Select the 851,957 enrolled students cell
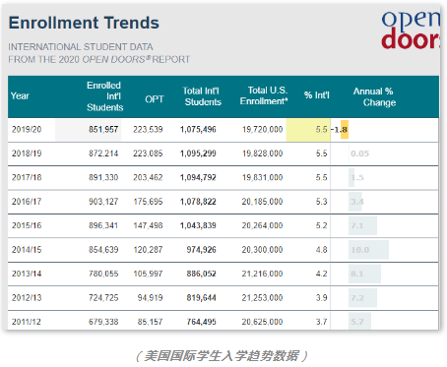 [x=103, y=130]
